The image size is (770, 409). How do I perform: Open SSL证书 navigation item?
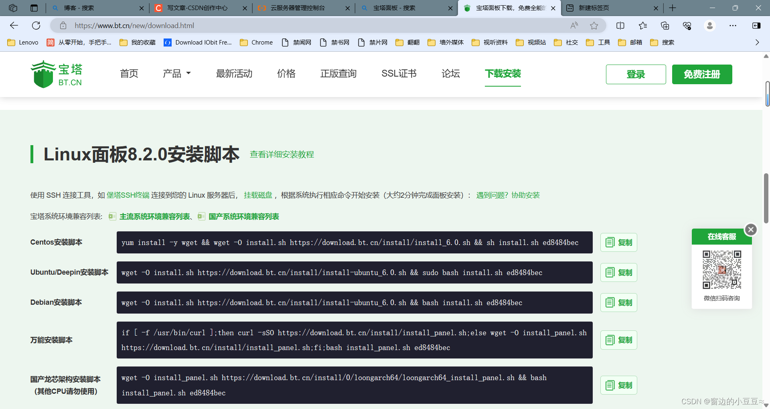399,74
